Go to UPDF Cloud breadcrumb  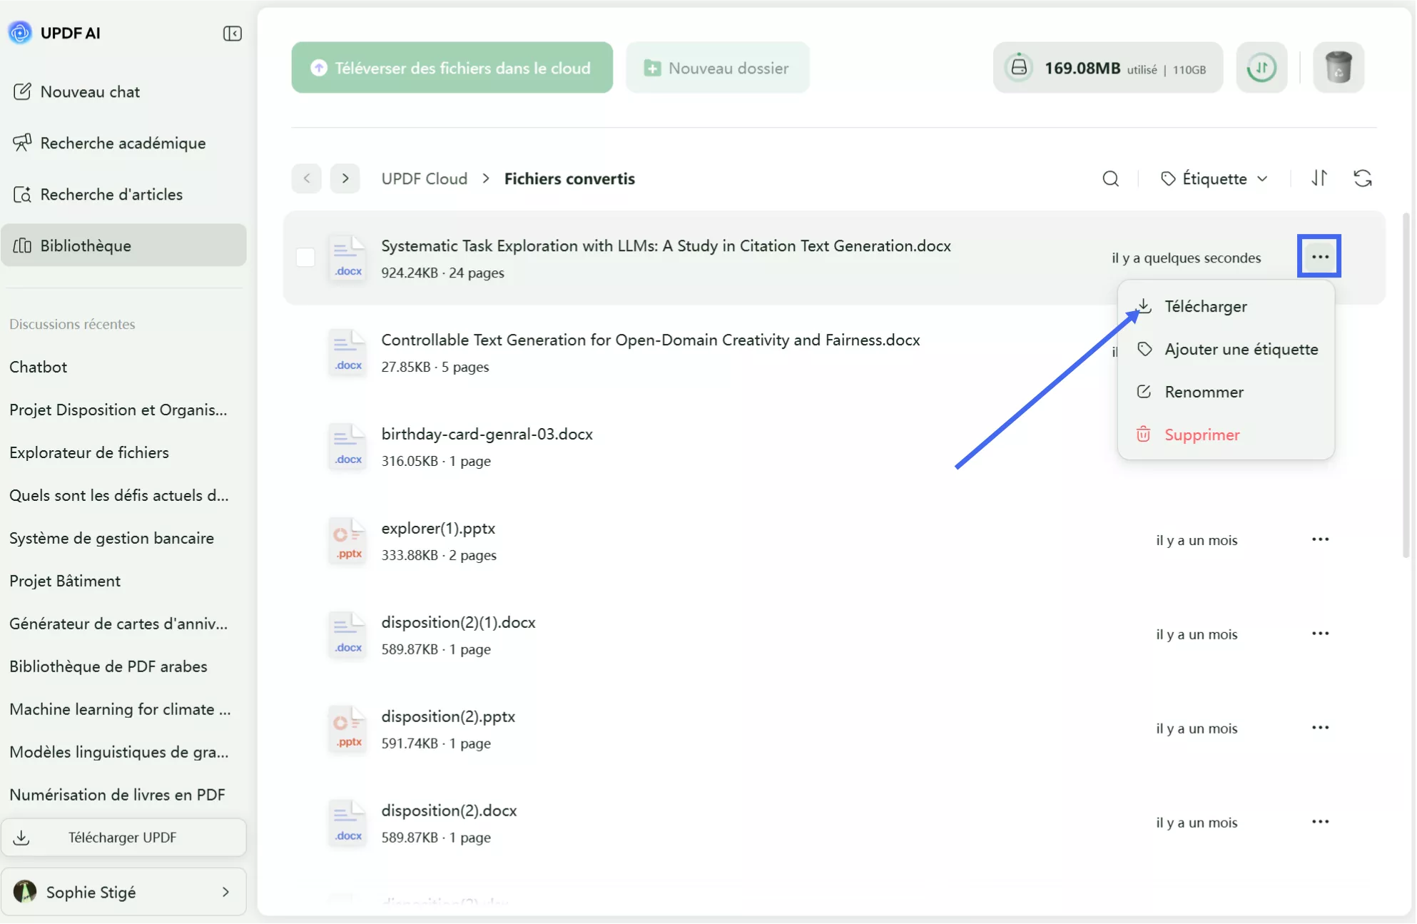point(424,178)
